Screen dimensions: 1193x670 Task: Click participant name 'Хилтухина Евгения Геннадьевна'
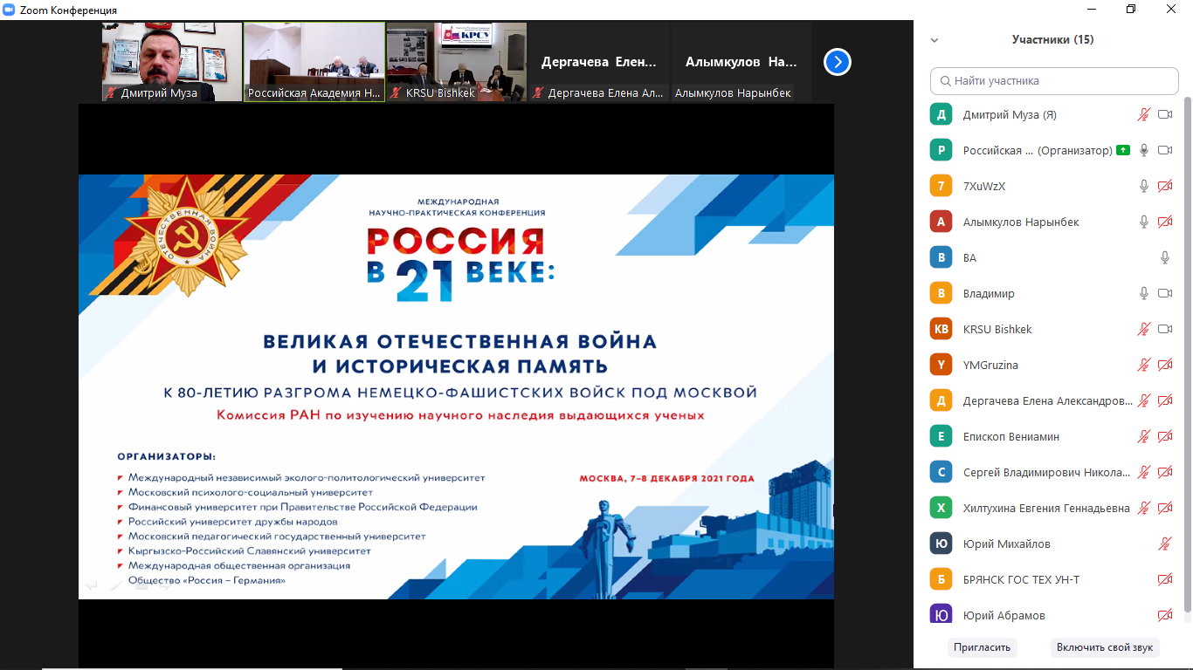(x=1046, y=509)
